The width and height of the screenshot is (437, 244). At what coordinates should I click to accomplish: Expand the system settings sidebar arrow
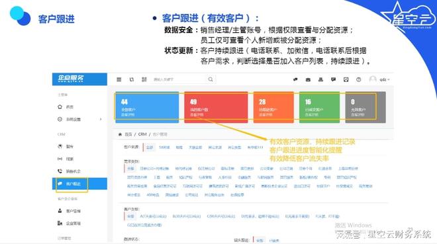coord(101,119)
